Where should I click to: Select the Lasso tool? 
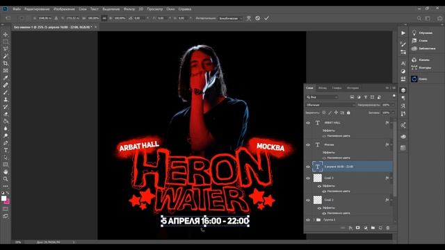tap(6, 49)
